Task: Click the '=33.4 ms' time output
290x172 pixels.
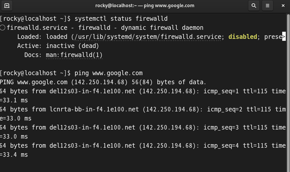Action: (x=14, y=155)
